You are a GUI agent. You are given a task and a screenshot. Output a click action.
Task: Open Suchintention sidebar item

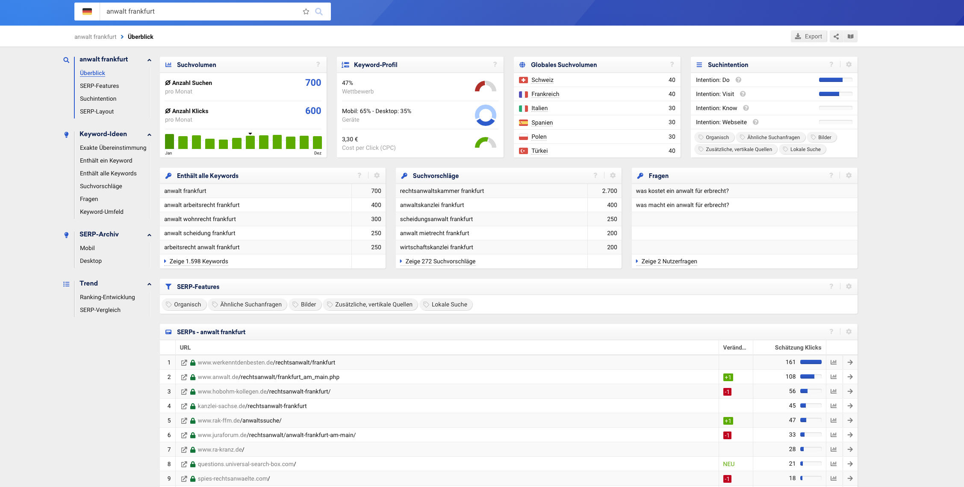coord(98,99)
